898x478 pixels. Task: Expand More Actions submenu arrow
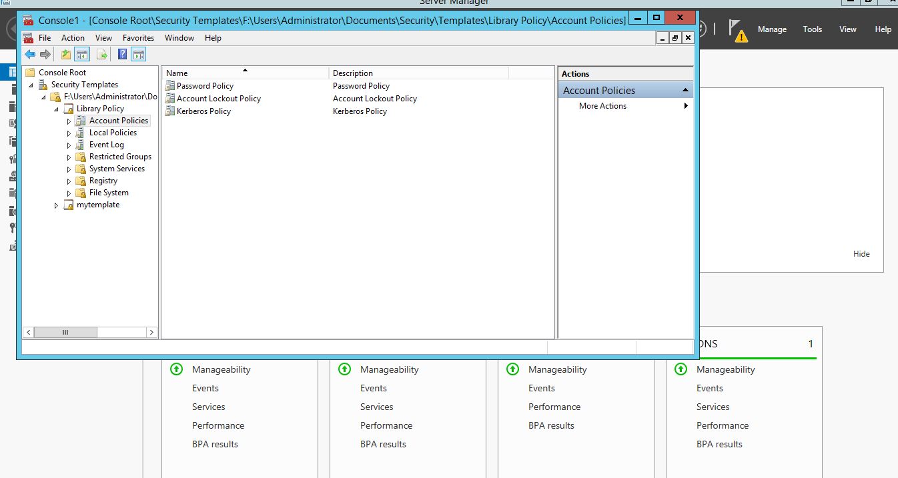coord(685,106)
